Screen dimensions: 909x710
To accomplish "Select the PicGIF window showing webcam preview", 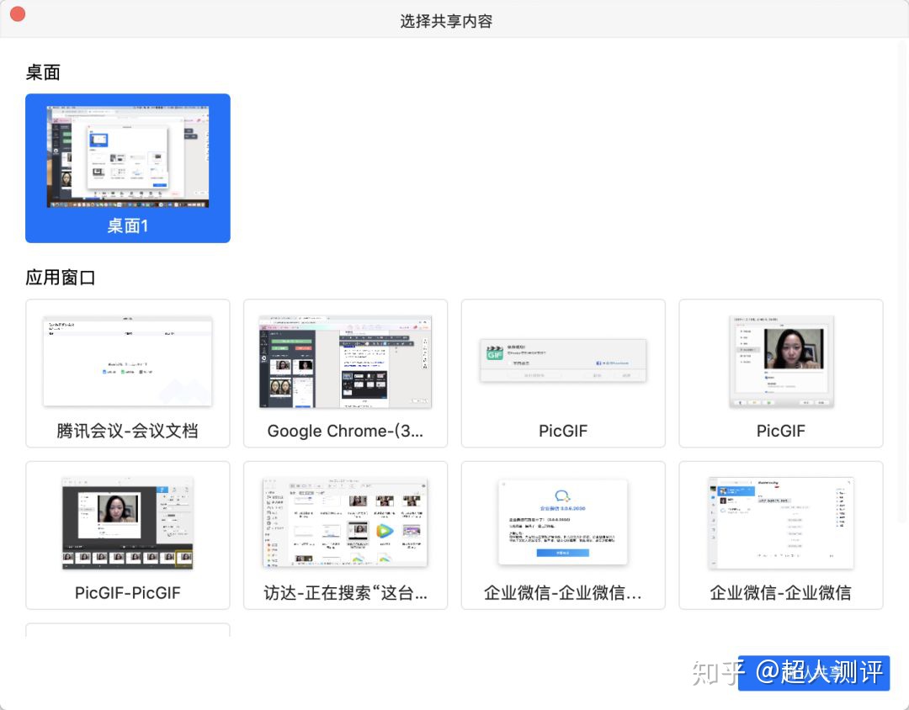I will tap(781, 374).
